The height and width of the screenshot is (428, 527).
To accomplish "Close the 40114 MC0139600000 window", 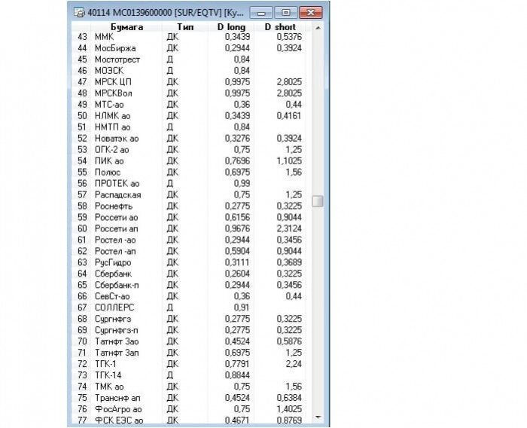I will 310,13.
